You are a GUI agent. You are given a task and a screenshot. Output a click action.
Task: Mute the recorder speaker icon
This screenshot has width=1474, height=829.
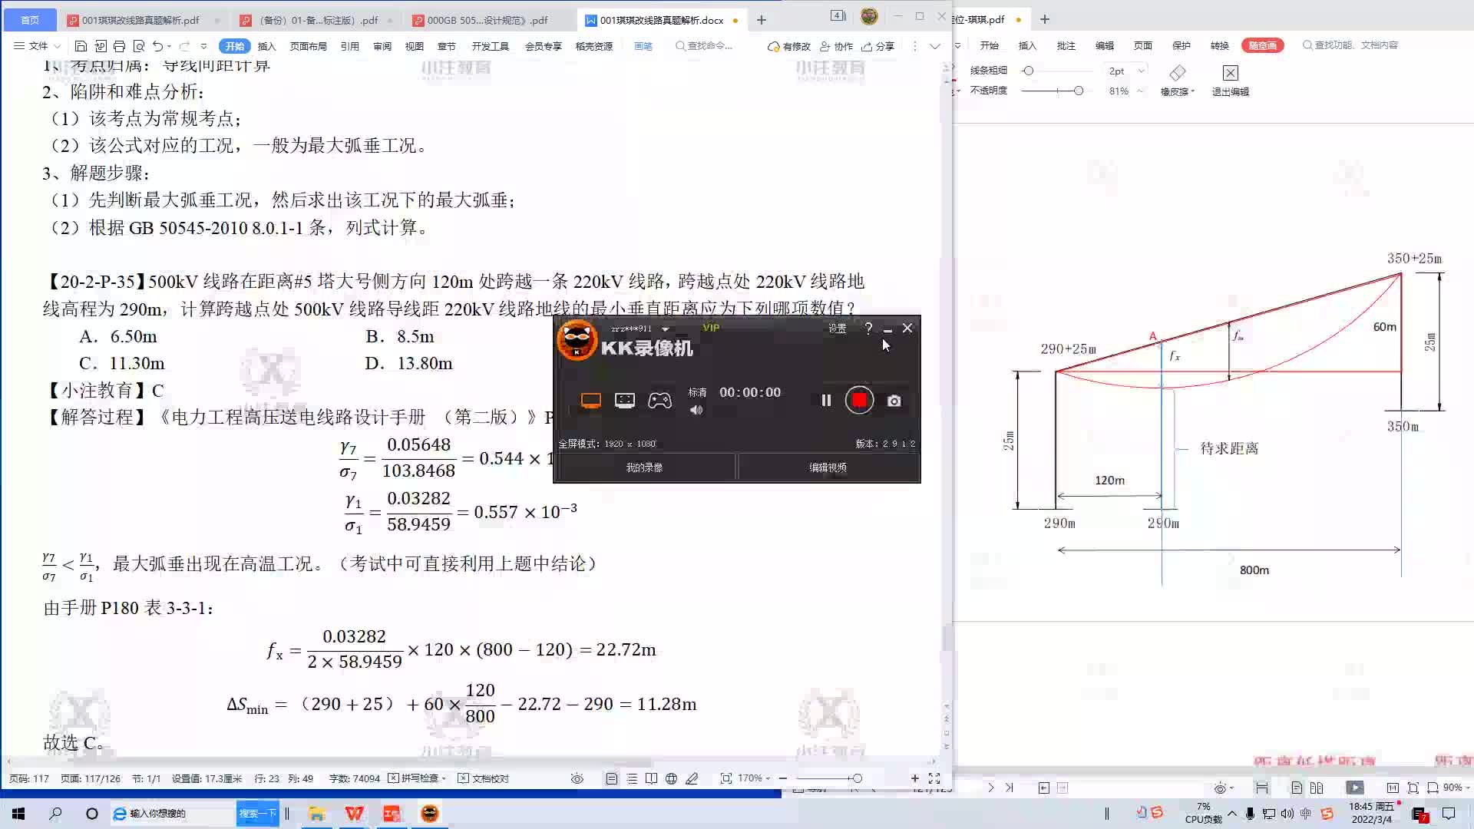point(696,410)
